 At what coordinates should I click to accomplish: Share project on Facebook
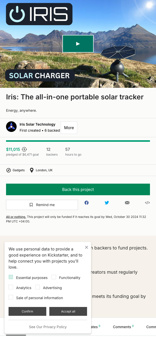pos(87,203)
